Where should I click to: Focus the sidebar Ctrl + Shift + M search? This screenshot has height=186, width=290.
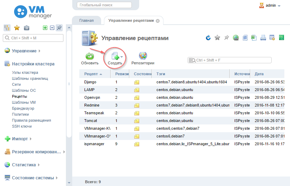click(33, 38)
